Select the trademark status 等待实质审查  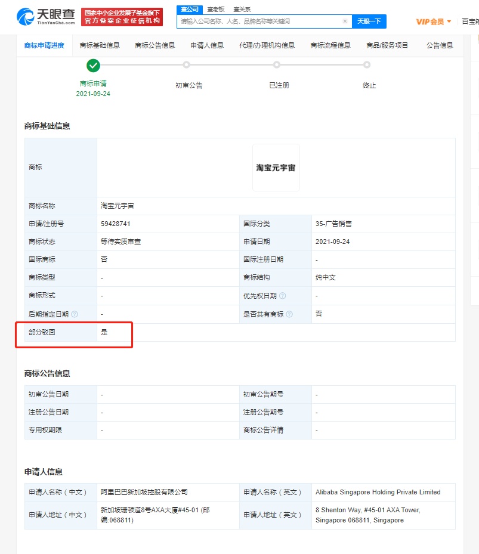121,242
